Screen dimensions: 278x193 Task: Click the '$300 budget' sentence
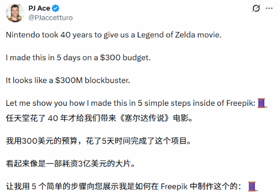[78, 58]
